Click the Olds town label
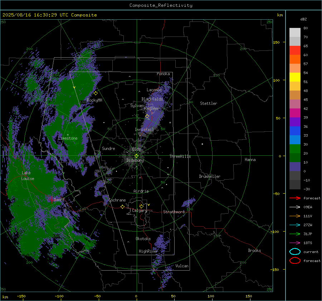This screenshot has height=301, width=322. click(x=136, y=149)
